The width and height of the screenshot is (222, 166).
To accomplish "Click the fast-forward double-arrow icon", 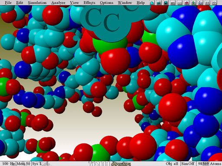I will click(214, 3).
